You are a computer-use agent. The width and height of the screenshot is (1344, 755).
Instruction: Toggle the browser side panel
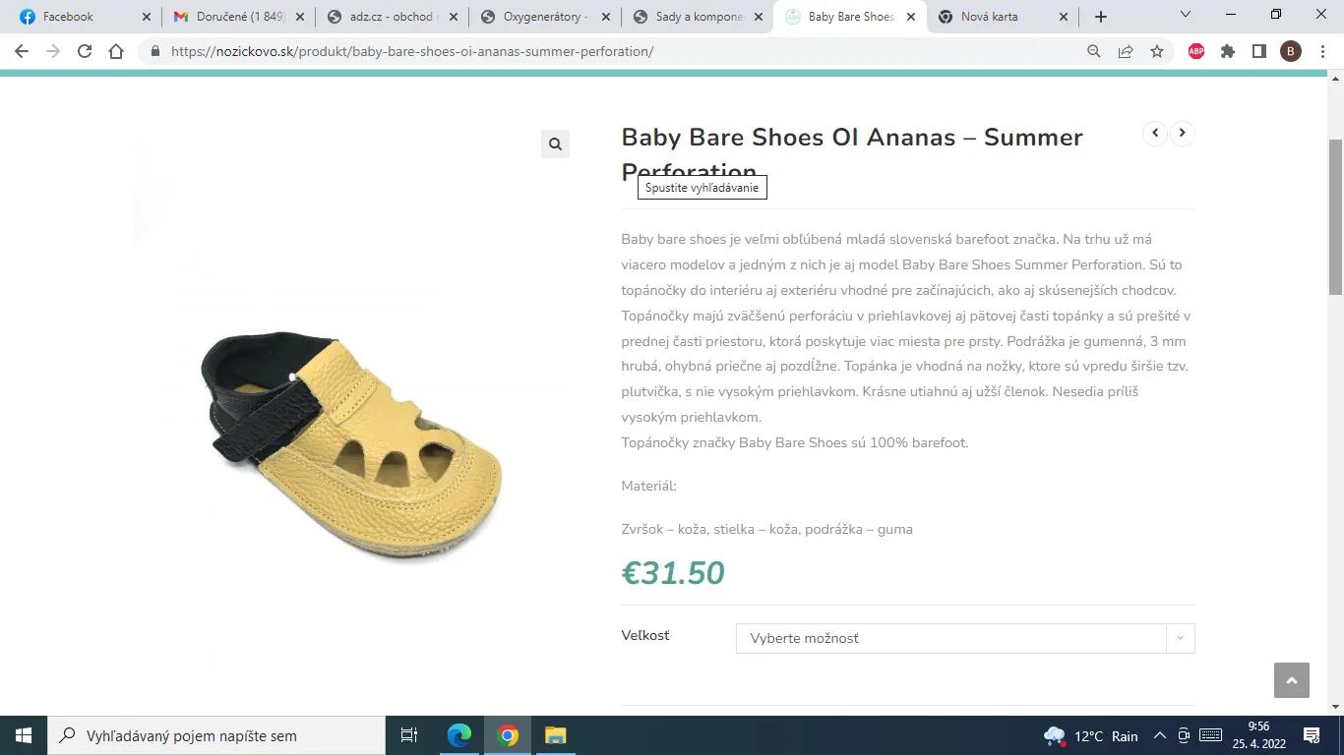click(x=1259, y=51)
